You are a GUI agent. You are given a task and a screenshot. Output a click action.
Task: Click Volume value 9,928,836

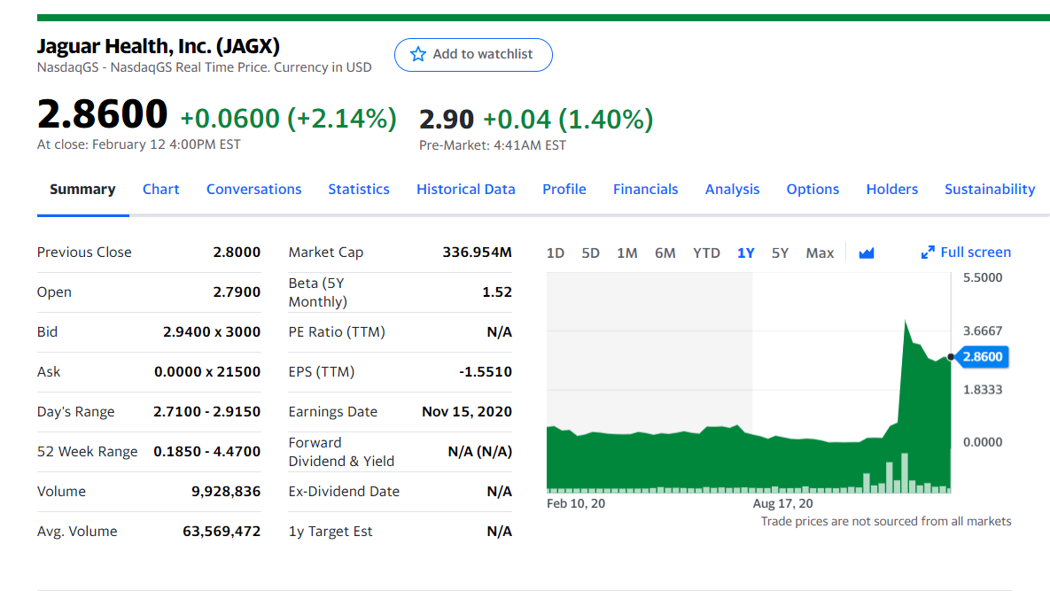coord(226,491)
